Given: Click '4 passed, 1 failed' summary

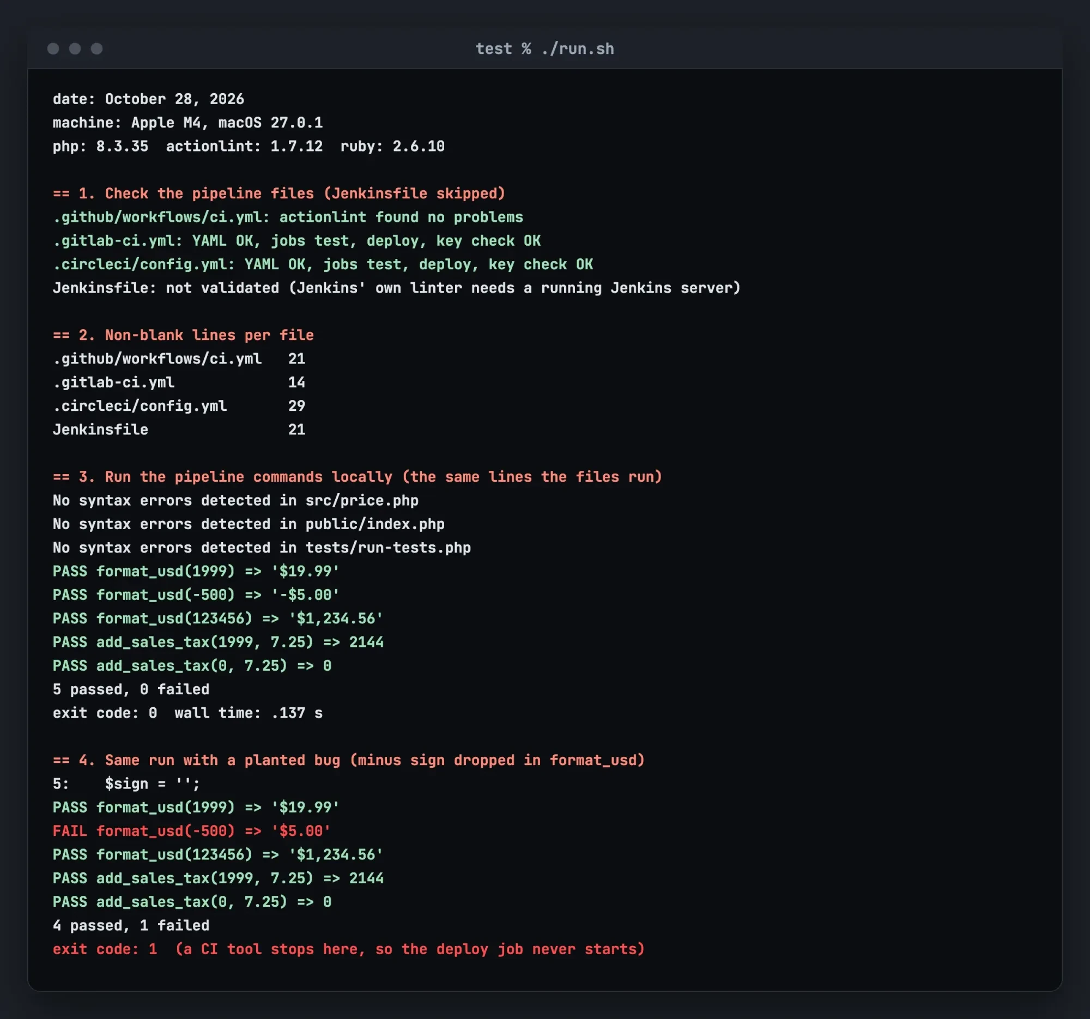Looking at the screenshot, I should pos(131,925).
